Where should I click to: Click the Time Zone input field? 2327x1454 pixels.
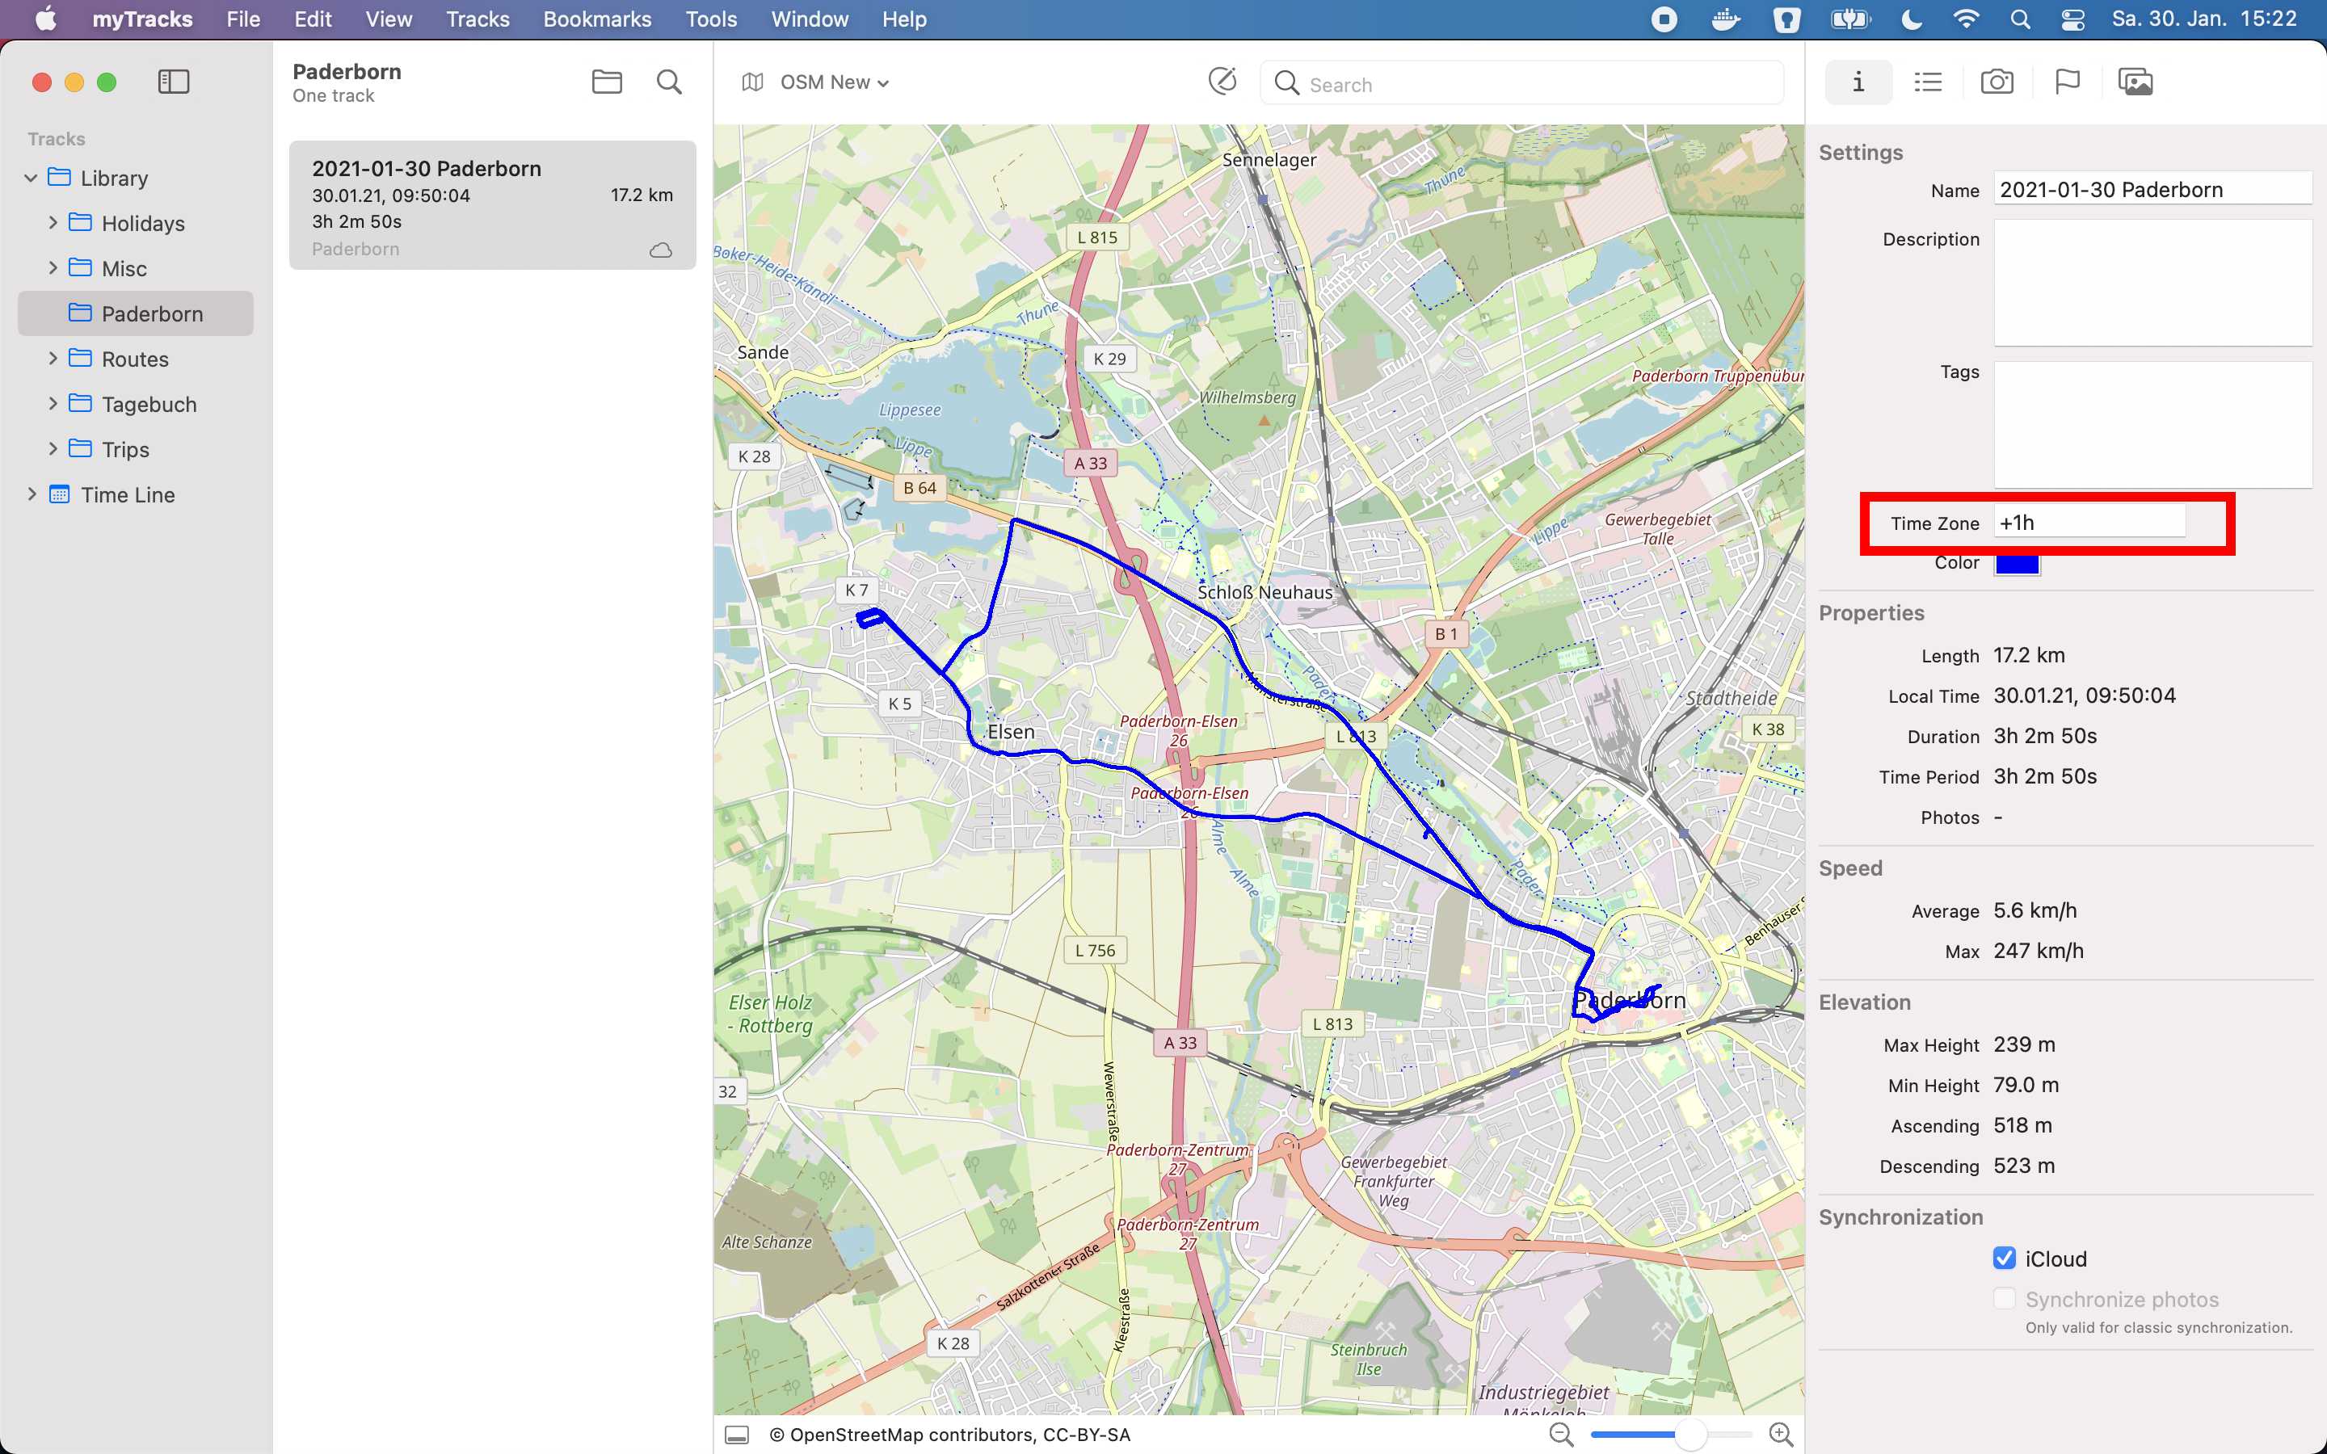coord(2089,522)
